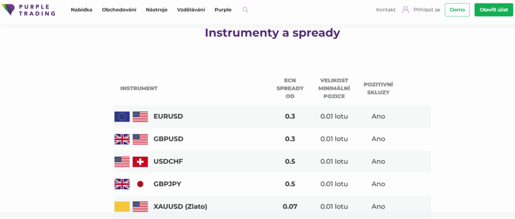
Task: Expand the Nástroje menu
Action: tap(156, 10)
